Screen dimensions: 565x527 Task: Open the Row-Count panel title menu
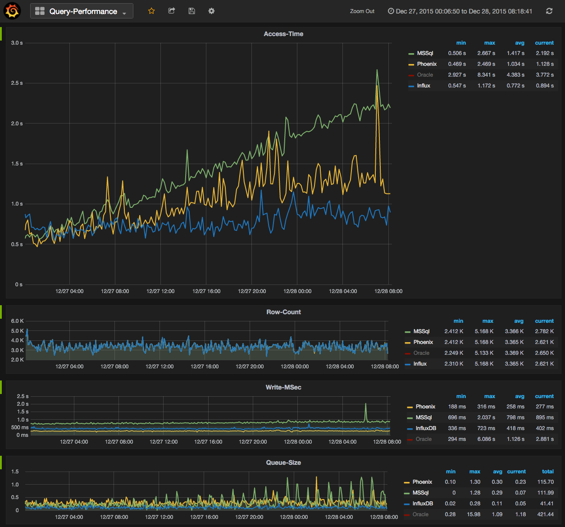(x=283, y=312)
